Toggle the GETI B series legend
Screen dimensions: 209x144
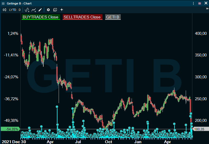[x=113, y=17]
